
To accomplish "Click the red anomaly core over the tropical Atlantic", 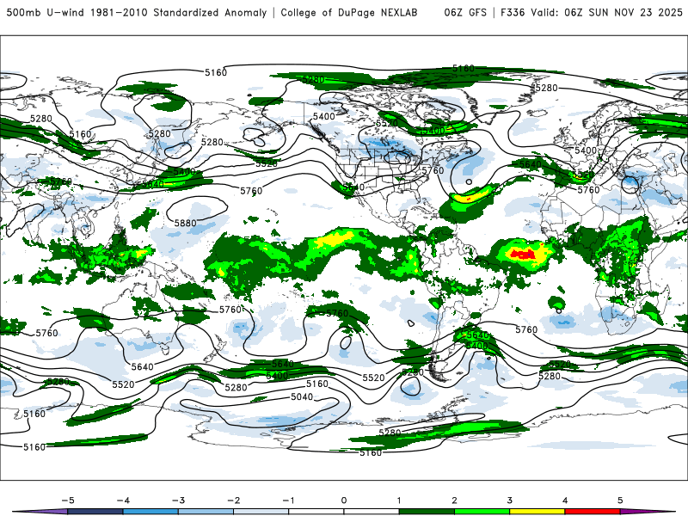I will (x=522, y=254).
